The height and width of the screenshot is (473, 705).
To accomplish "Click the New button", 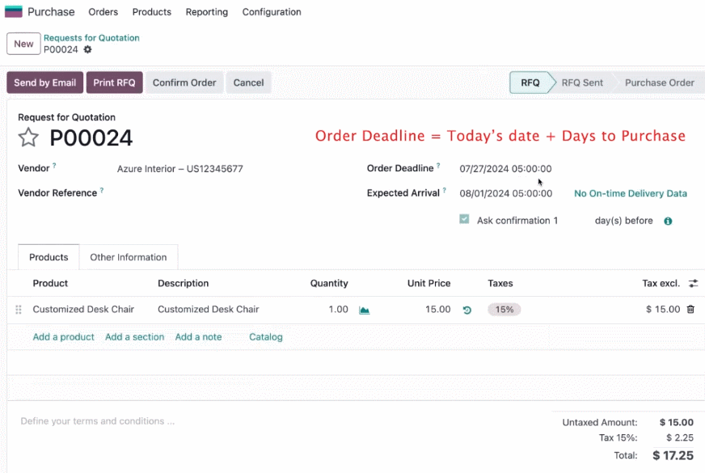I will 23,44.
